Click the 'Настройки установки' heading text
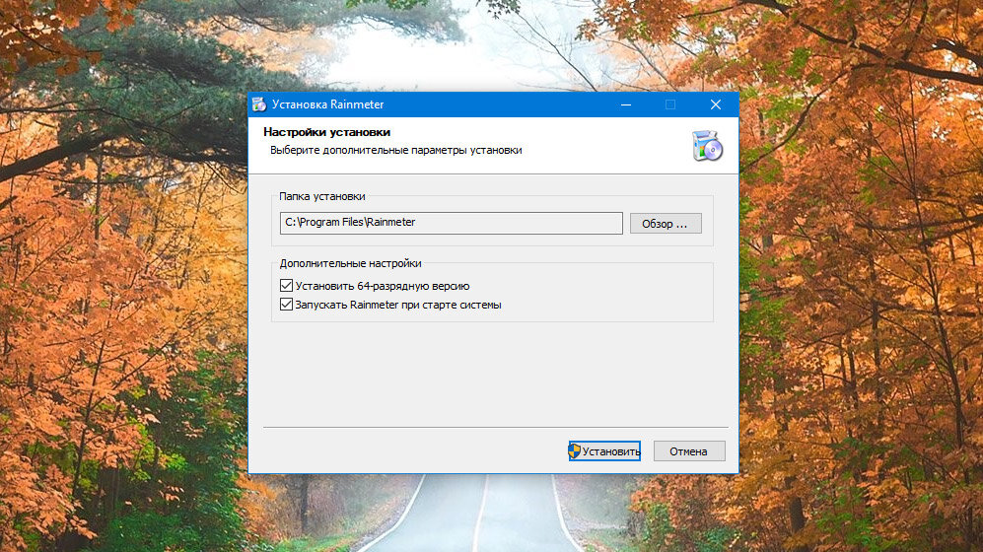The width and height of the screenshot is (983, 552). [326, 132]
